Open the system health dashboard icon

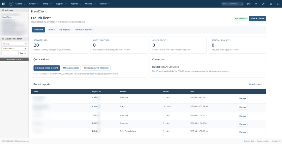tap(256, 4)
